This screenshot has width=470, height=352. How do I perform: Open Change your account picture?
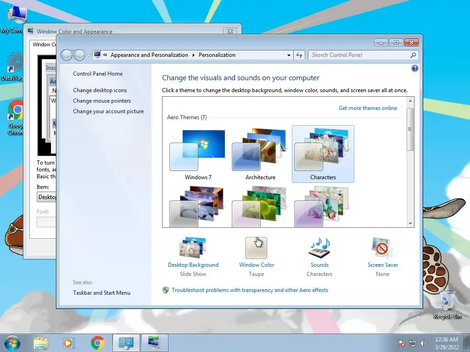pos(108,111)
